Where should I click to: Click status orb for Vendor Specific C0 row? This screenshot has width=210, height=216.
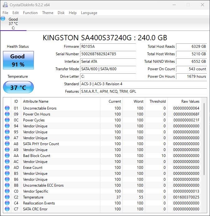[x=7, y=191]
